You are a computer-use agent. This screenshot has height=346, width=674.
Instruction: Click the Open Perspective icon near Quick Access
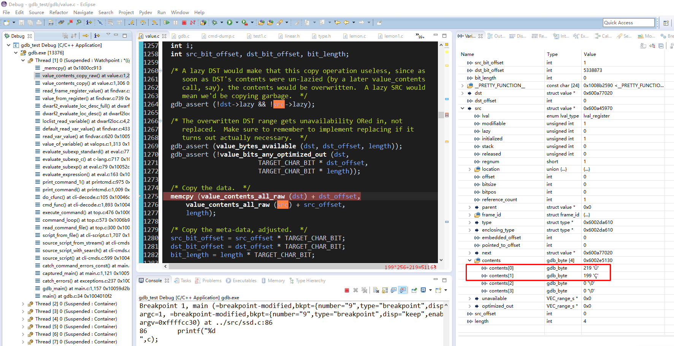pos(666,23)
